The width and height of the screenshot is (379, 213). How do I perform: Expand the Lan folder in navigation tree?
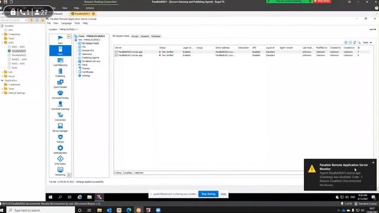coord(2,72)
